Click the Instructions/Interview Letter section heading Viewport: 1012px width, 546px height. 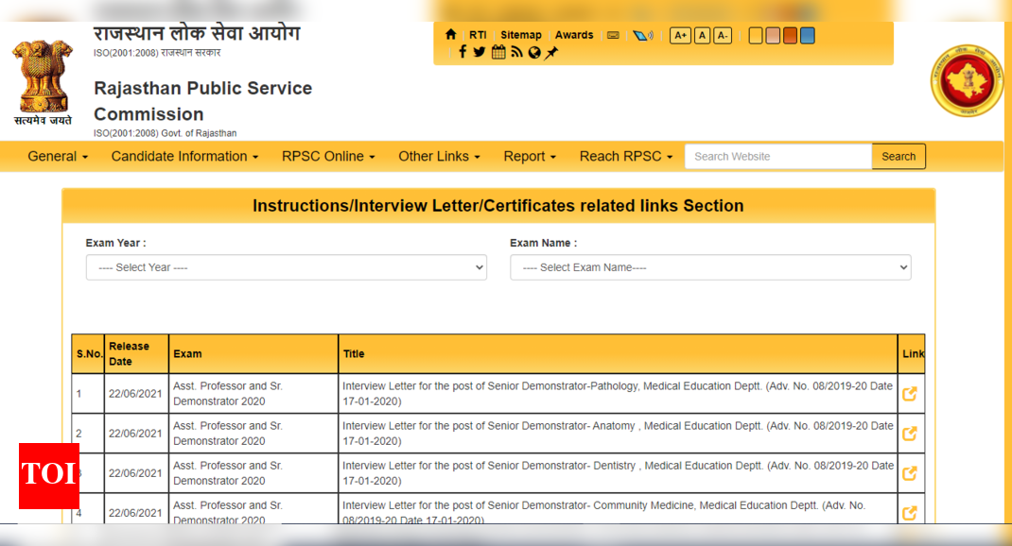coord(498,206)
